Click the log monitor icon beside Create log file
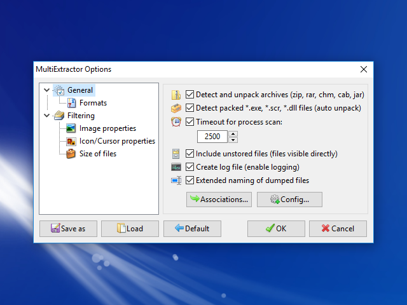 (x=176, y=167)
